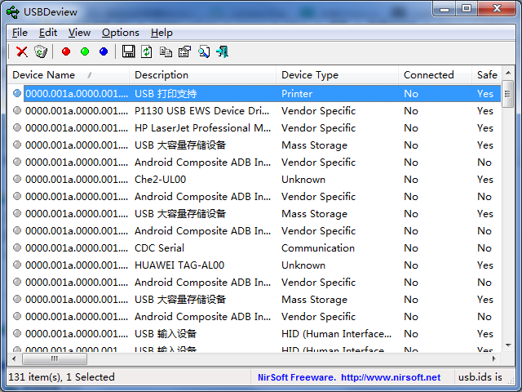The height and width of the screenshot is (392, 522).
Task: Click the exit door icon in toolbar
Action: pyautogui.click(x=222, y=51)
